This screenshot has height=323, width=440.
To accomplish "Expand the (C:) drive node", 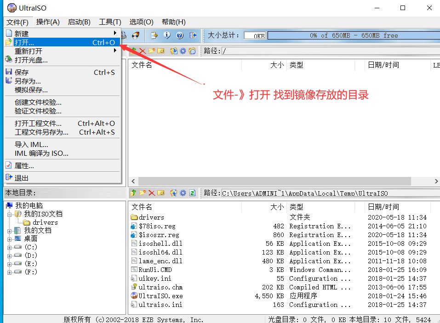I will click(10, 248).
